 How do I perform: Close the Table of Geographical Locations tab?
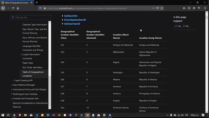pos(32,3)
